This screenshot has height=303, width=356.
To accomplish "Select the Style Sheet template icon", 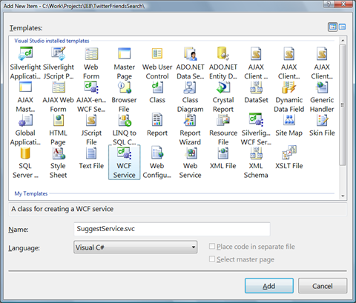I will (x=59, y=153).
